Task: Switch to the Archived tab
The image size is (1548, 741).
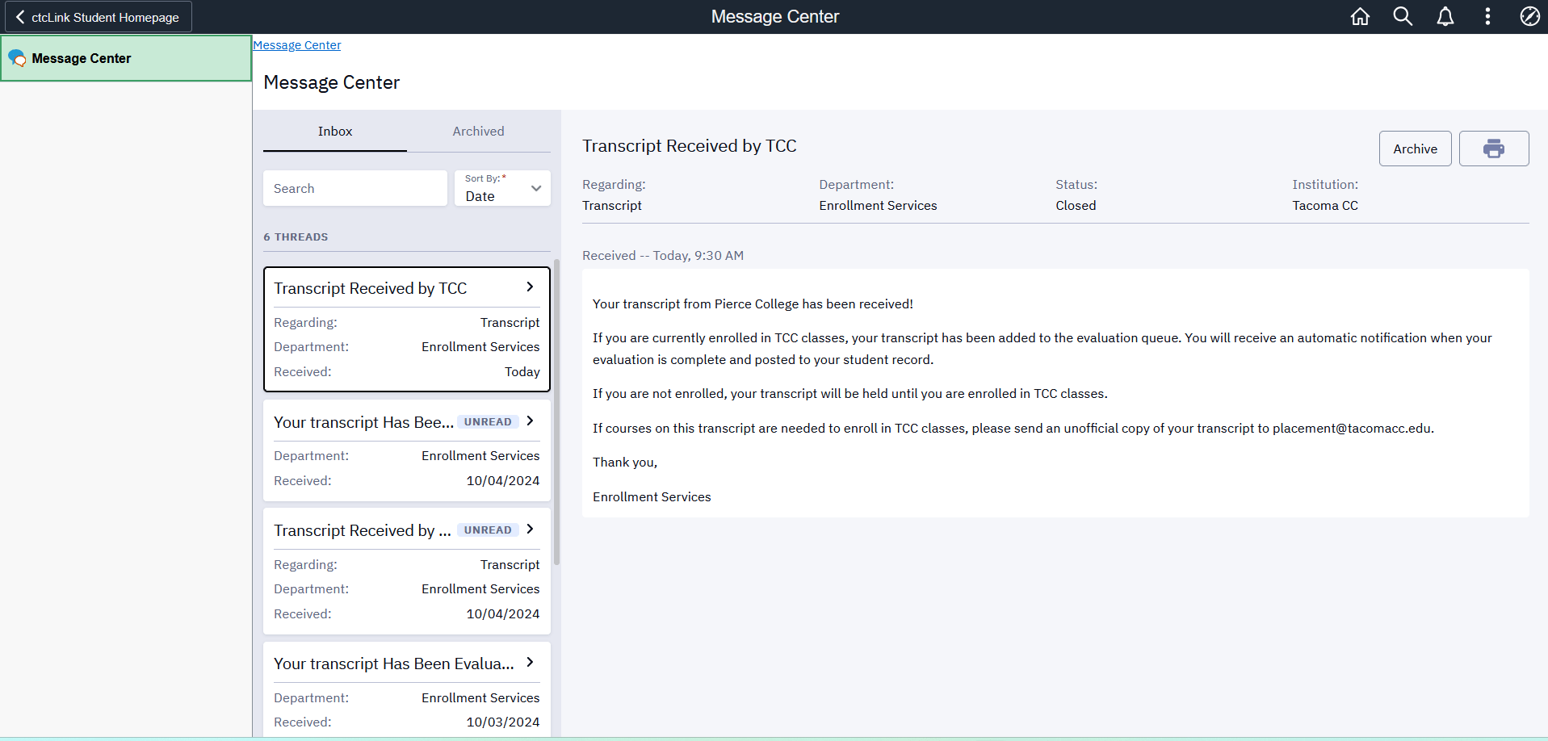Action: coord(478,132)
